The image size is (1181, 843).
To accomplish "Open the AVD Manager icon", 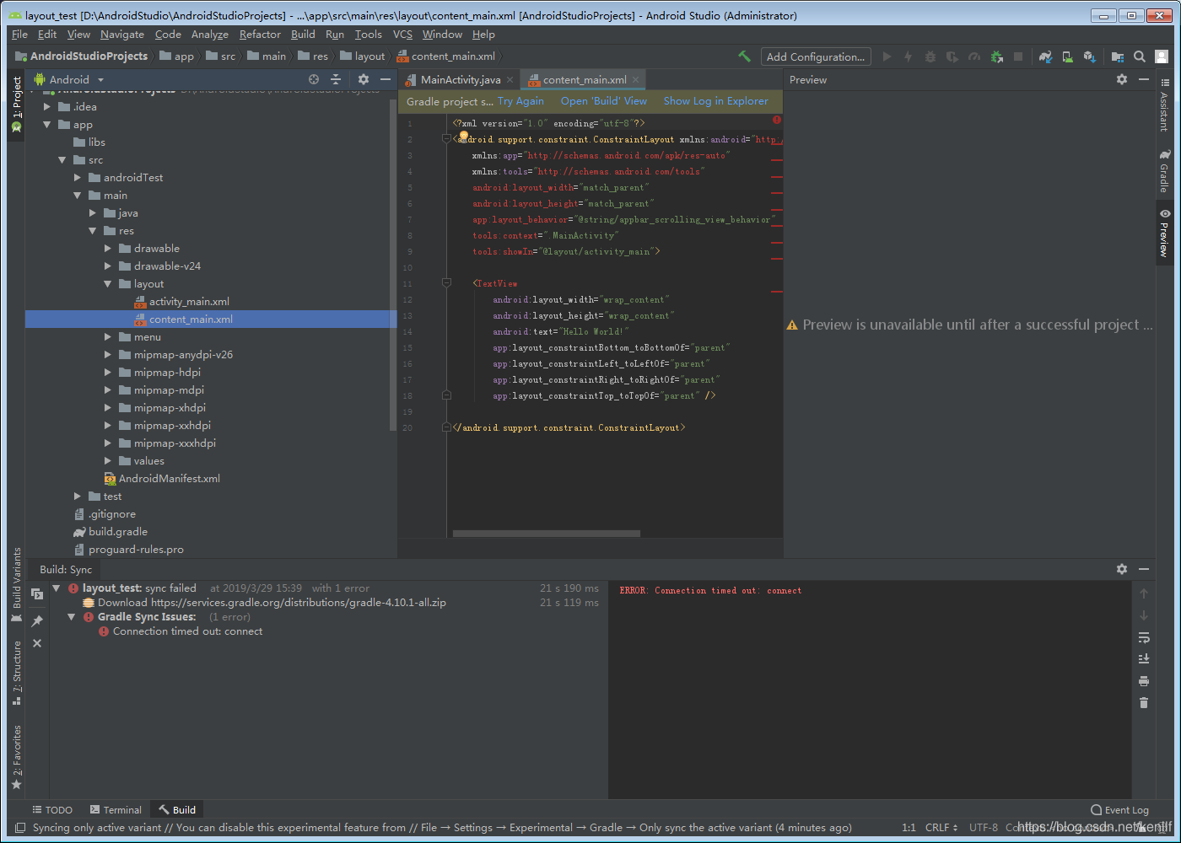I will pyautogui.click(x=1067, y=56).
